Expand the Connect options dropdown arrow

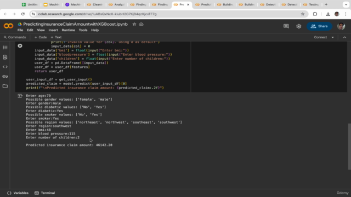(x=333, y=37)
